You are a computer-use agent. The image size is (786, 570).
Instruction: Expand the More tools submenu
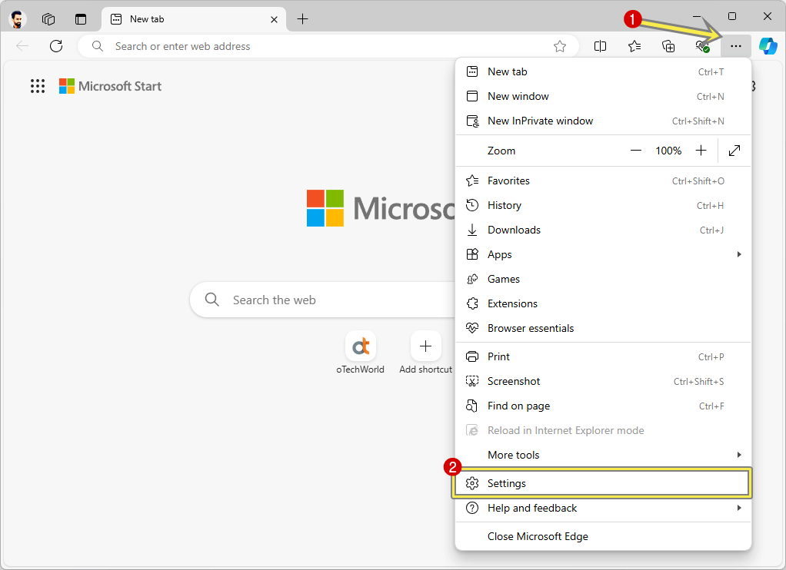tap(603, 455)
